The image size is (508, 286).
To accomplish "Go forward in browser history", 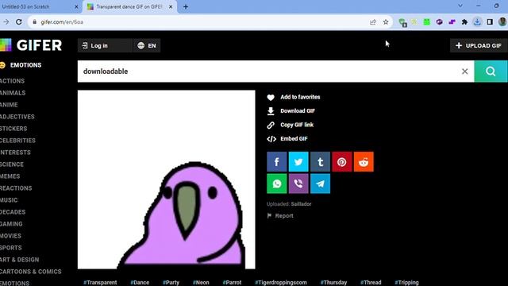I will click(6, 22).
